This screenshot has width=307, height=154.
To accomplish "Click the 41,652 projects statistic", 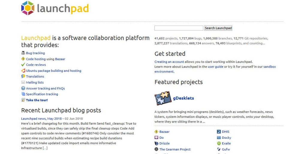I will coord(166,39).
